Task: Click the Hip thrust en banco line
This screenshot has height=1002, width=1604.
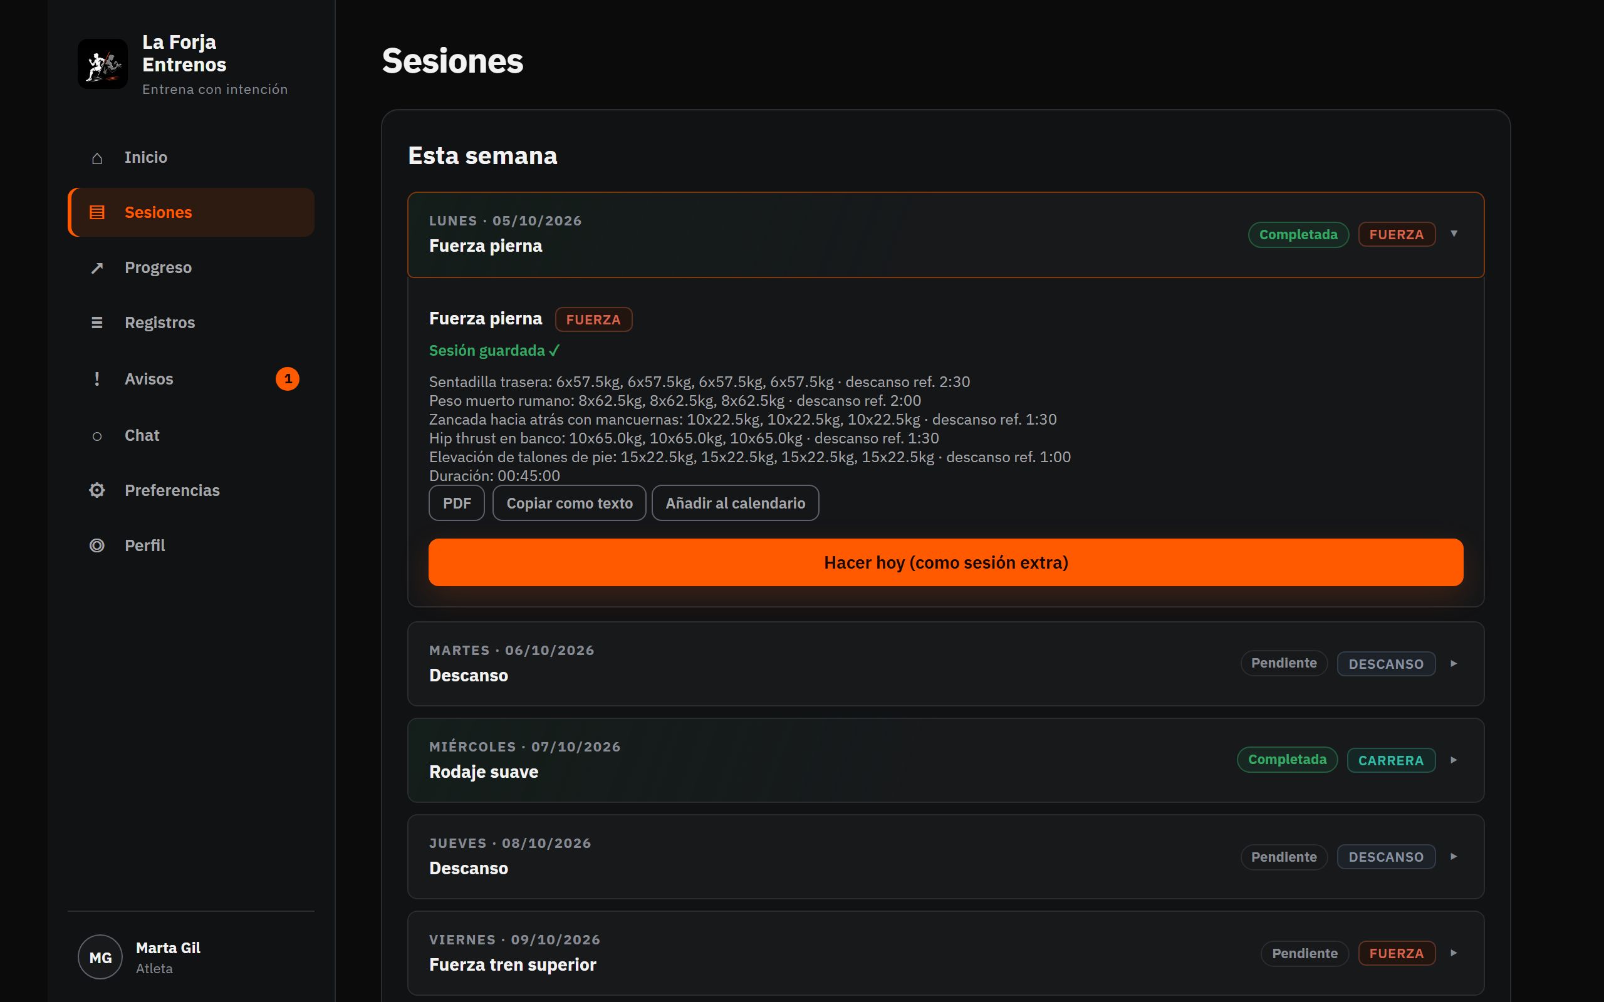Action: (684, 438)
